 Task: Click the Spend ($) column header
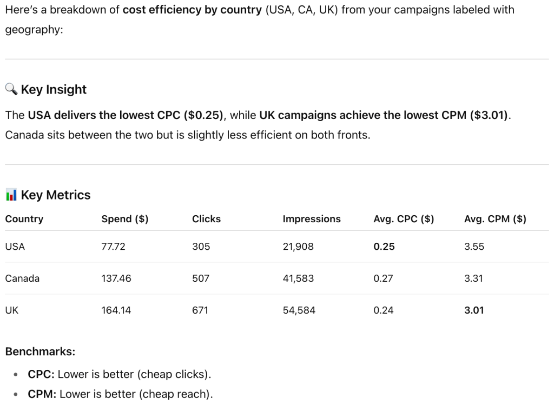pyautogui.click(x=125, y=219)
